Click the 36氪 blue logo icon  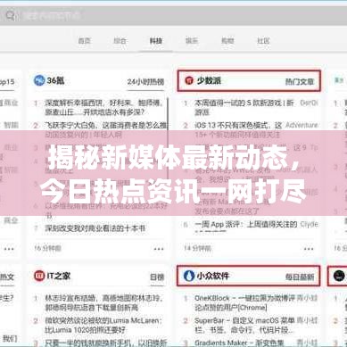point(39,80)
